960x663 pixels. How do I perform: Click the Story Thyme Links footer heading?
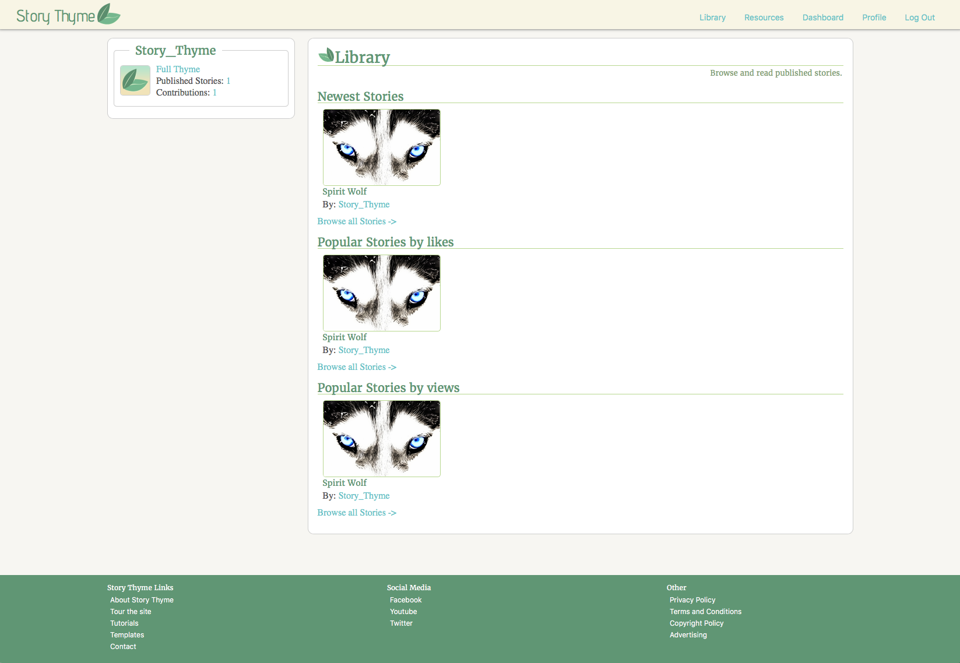pyautogui.click(x=140, y=588)
